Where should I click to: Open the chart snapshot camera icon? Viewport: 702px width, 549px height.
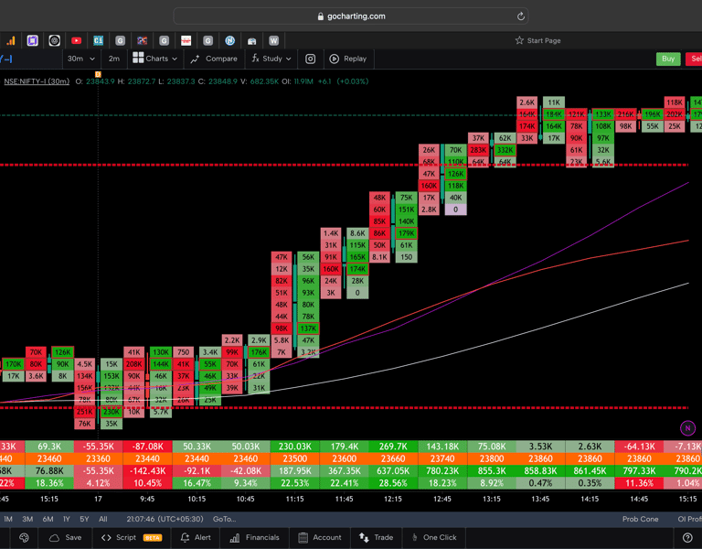[310, 59]
